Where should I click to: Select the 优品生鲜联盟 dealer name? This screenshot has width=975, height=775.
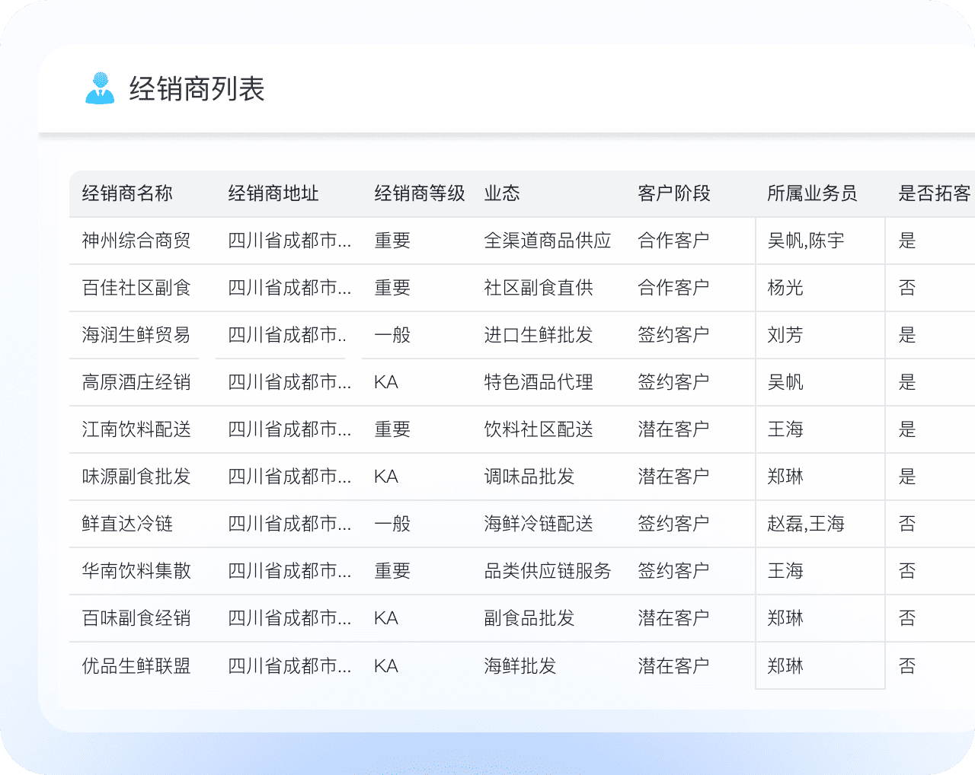[136, 666]
